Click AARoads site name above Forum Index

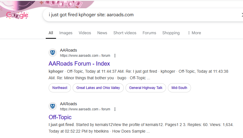click(69, 50)
